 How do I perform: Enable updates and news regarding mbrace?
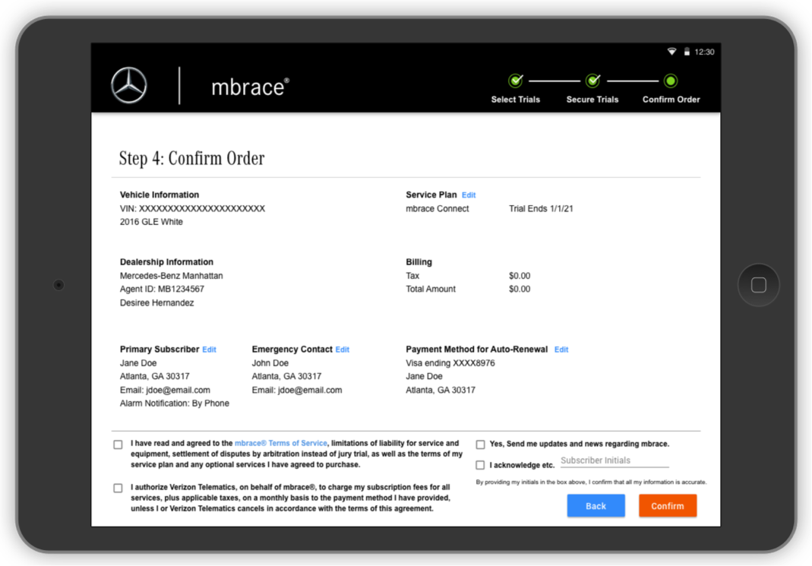pyautogui.click(x=480, y=444)
